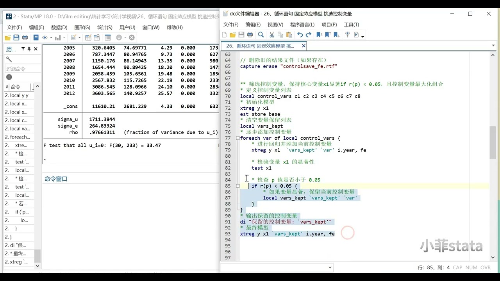Open the Data Browser icon with magnifier

pos(96,37)
